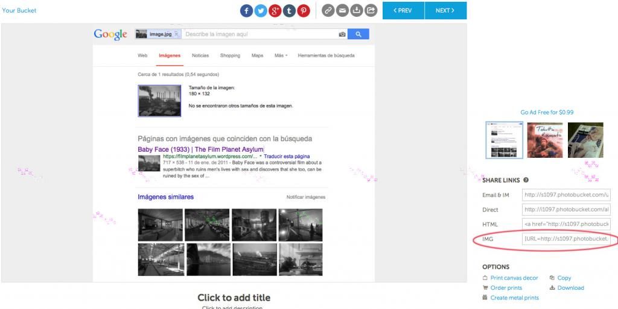Image resolution: width=618 pixels, height=309 pixels.
Task: Select the Direct link field
Action: tap(566, 210)
